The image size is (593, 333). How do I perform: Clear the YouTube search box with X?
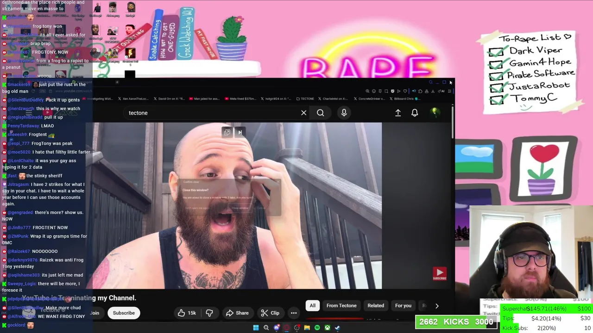[303, 113]
